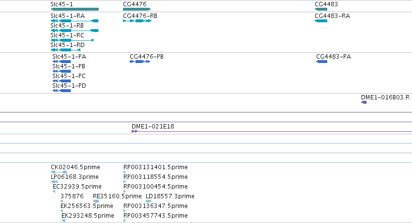This screenshot has width=412, height=223.
Task: Click the Slc45-1-RB label text
Action: click(67, 26)
